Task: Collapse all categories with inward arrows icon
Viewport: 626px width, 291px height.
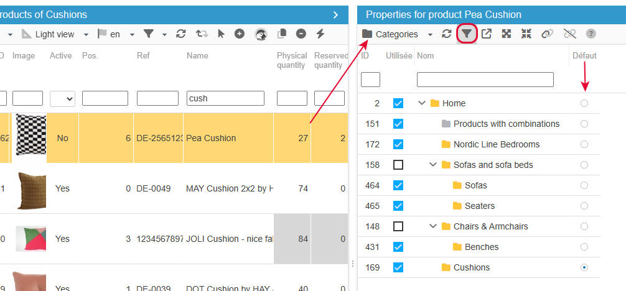Action: pos(526,34)
